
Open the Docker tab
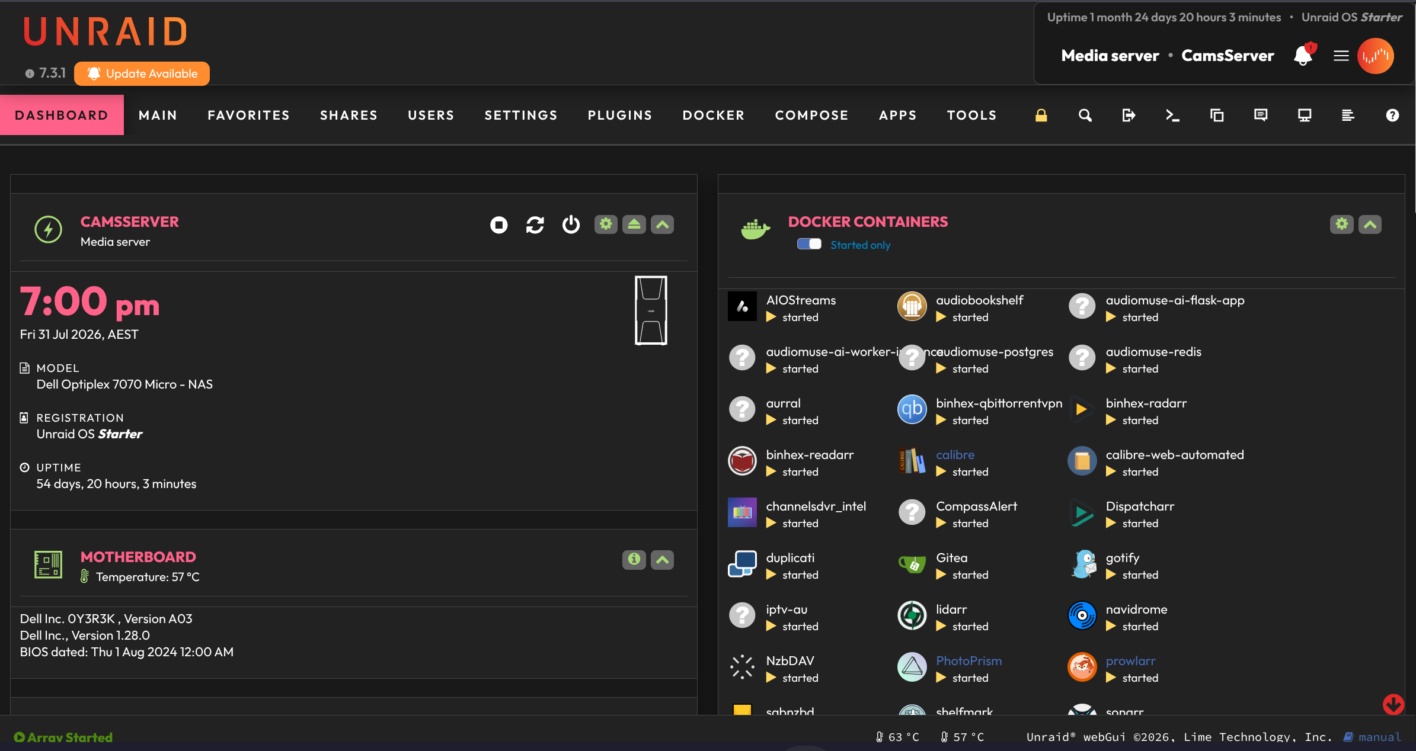click(x=714, y=115)
